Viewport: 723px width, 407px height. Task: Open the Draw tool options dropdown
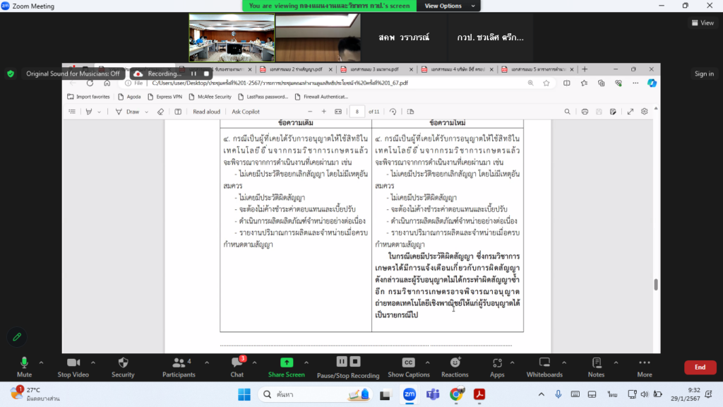point(147,112)
